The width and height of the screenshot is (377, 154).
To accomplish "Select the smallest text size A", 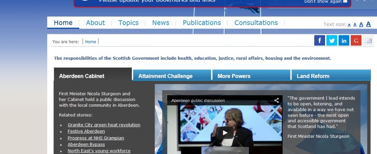I will [x=349, y=25].
